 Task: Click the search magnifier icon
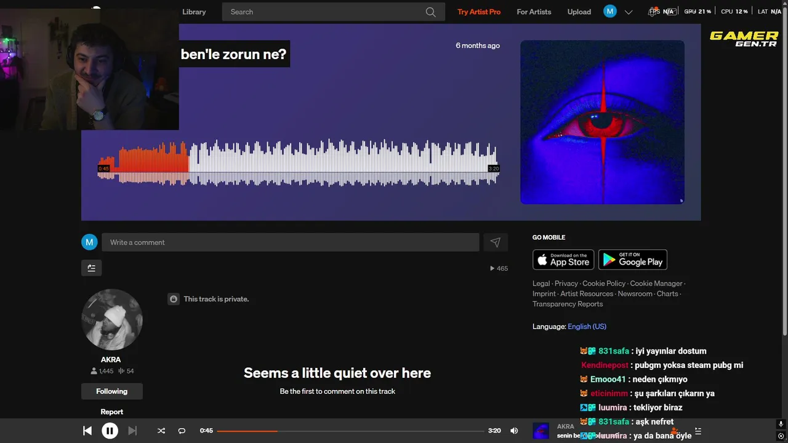pyautogui.click(x=431, y=12)
